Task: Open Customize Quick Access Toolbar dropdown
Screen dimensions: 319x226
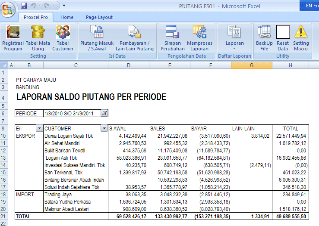Action: click(x=64, y=6)
